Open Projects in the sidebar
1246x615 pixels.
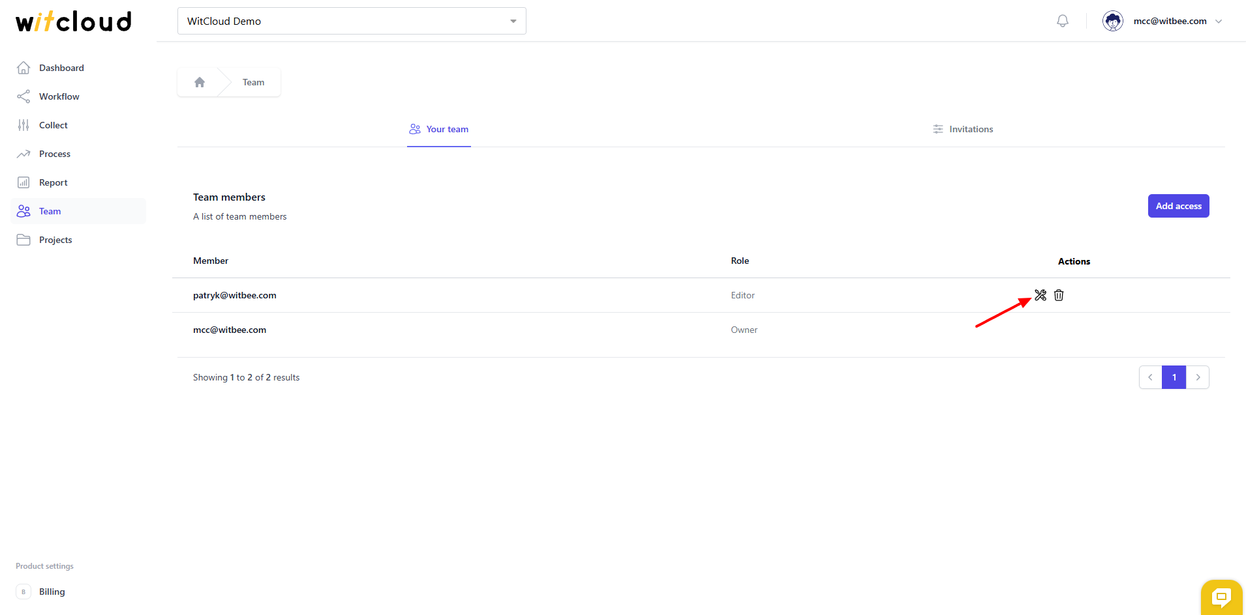(78, 240)
